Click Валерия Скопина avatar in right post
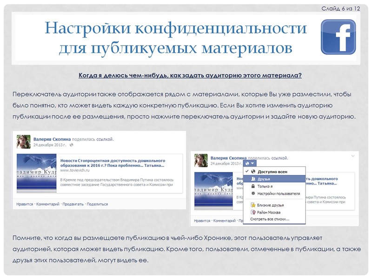372x279 pixels. [201, 160]
